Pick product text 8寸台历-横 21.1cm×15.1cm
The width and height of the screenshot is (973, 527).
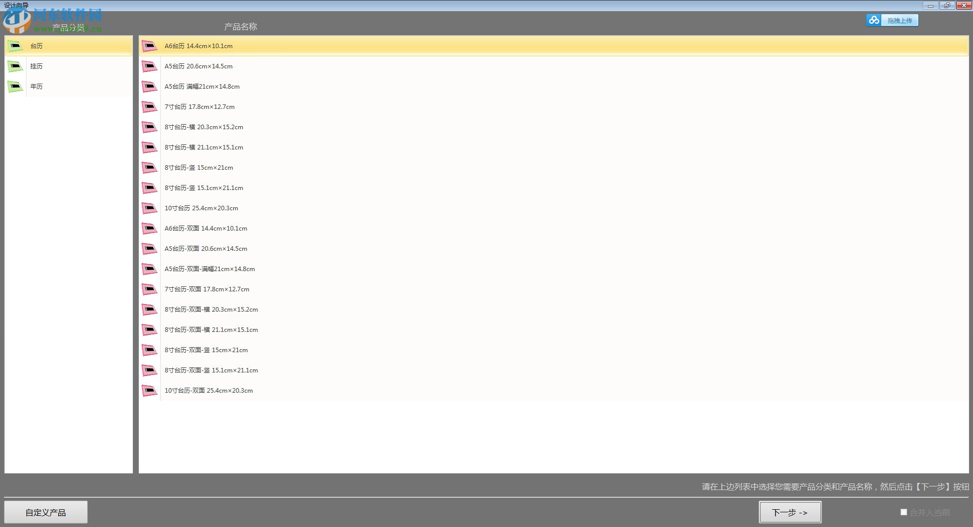[x=204, y=147]
